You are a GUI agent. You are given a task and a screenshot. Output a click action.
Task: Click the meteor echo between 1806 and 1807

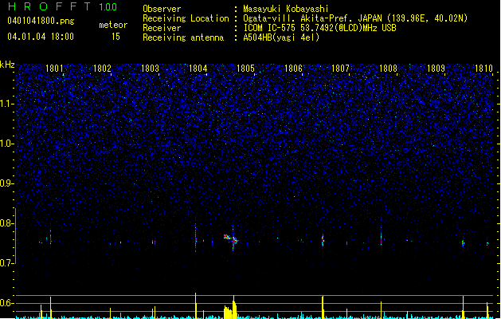[323, 240]
